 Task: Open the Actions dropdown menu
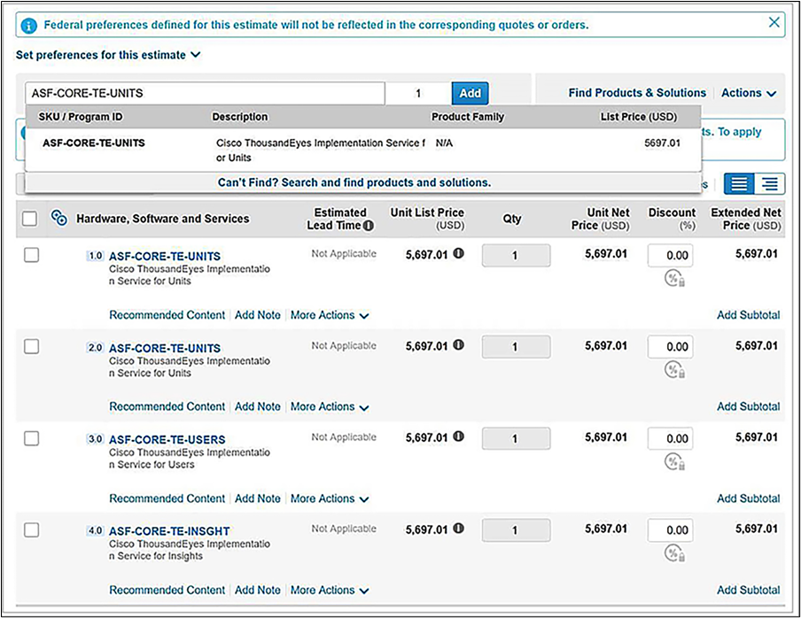[x=749, y=93]
